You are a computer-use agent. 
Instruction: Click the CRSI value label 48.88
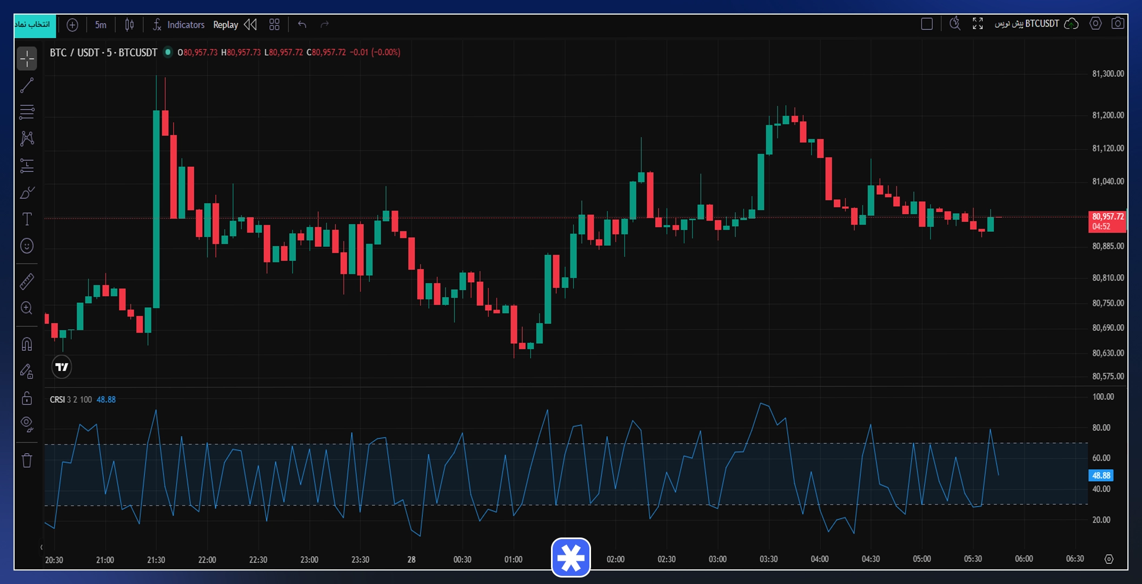[x=1101, y=475]
